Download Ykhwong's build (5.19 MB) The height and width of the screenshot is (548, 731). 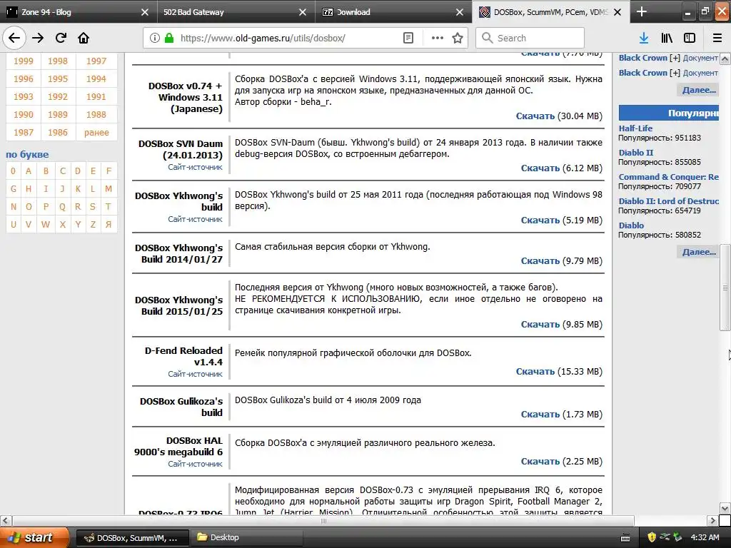[x=540, y=220]
